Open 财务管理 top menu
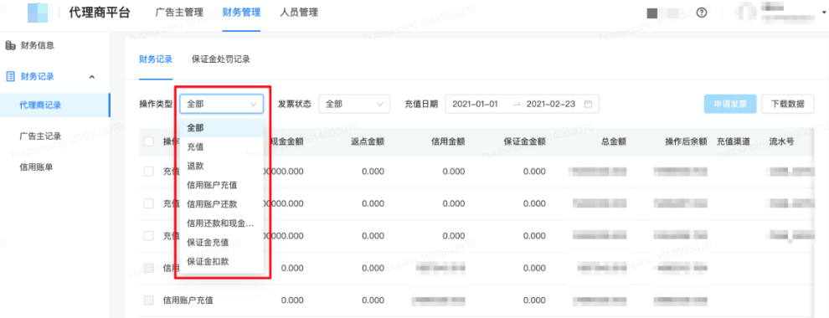 [241, 13]
